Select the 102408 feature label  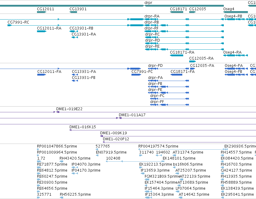coord(113,158)
